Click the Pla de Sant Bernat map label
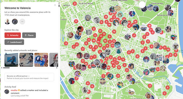Screen dimensions: 183x99 point(86,3)
